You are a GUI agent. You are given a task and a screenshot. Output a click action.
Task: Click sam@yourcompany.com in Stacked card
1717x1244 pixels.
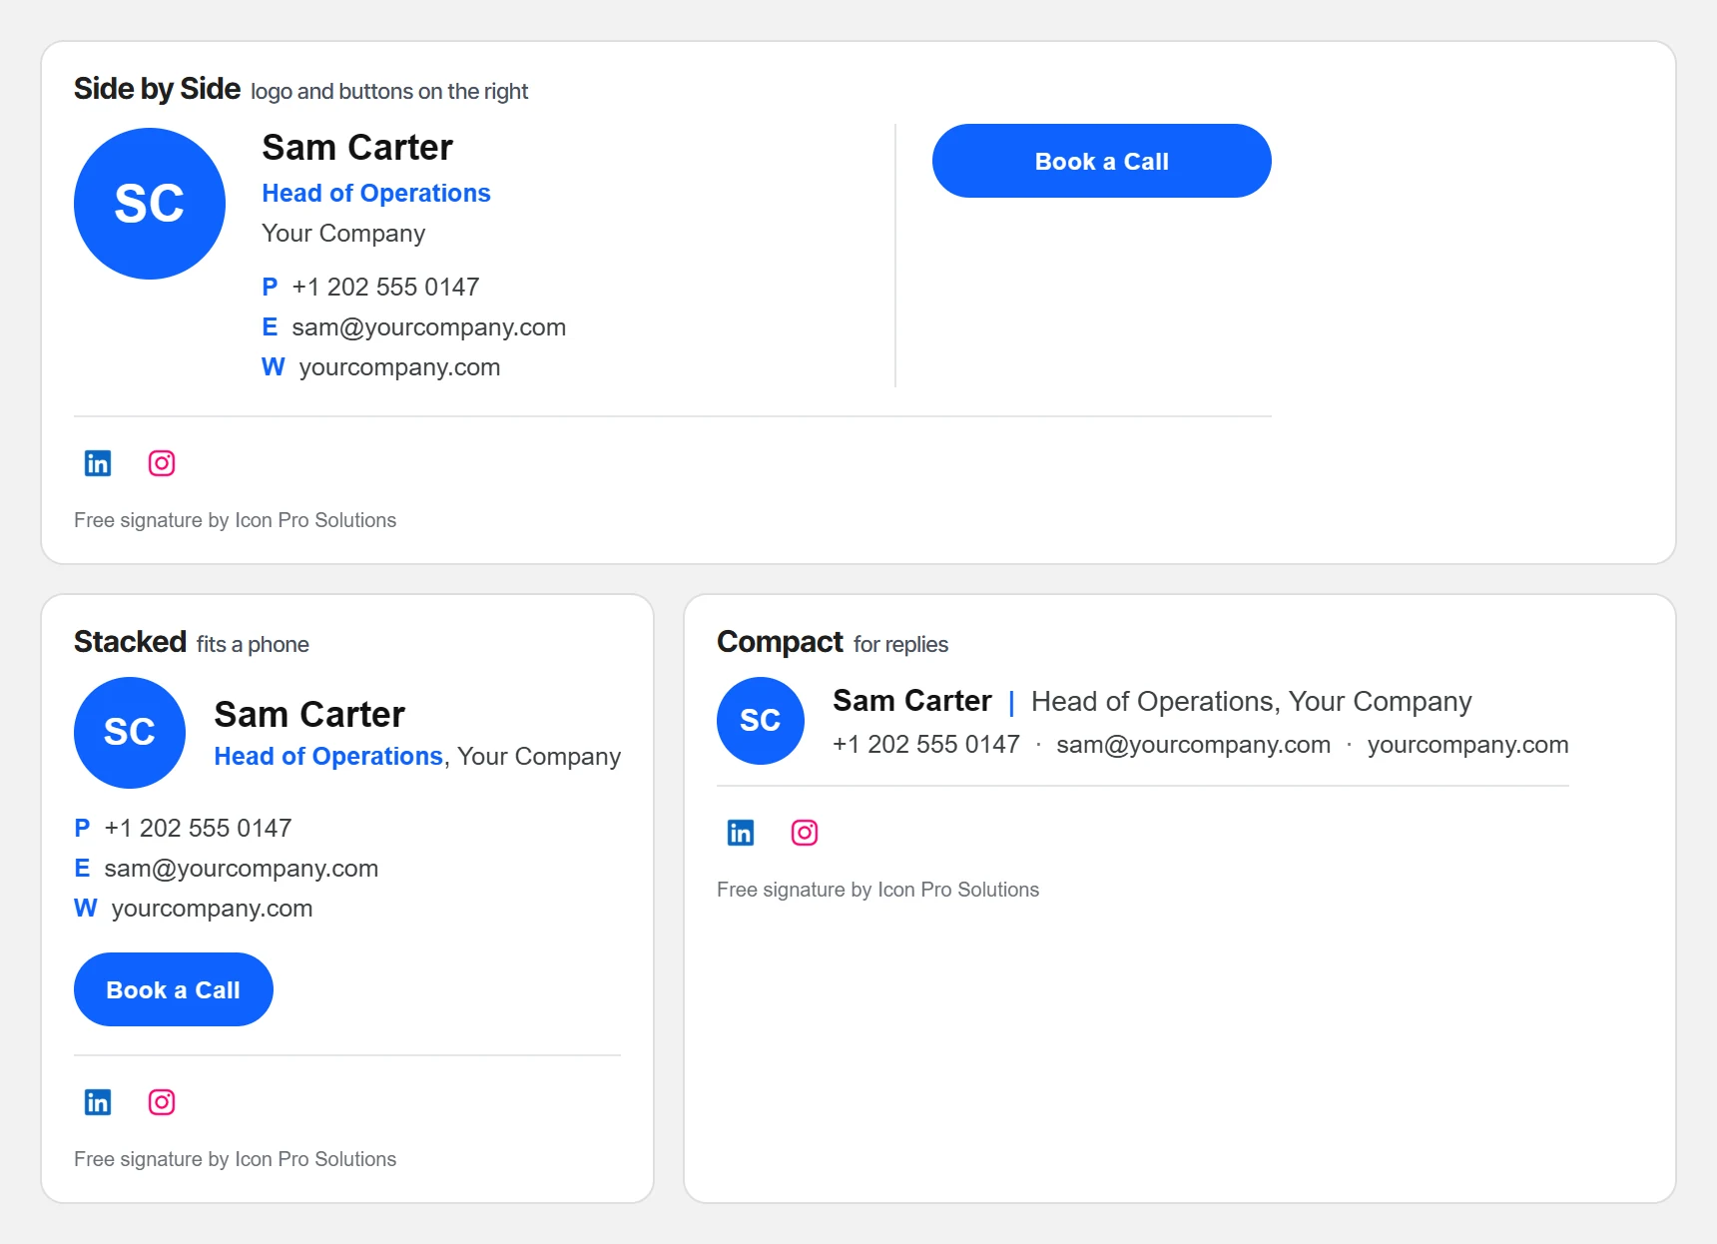pos(242,869)
